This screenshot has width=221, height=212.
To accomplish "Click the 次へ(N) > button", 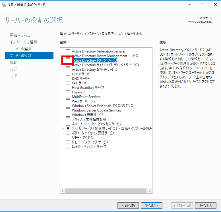I will (x=152, y=205).
